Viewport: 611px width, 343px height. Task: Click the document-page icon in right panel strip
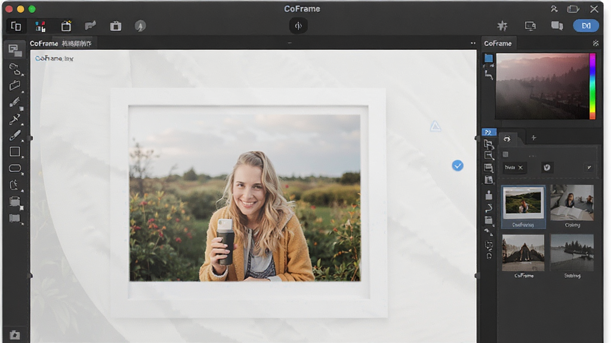point(489,180)
